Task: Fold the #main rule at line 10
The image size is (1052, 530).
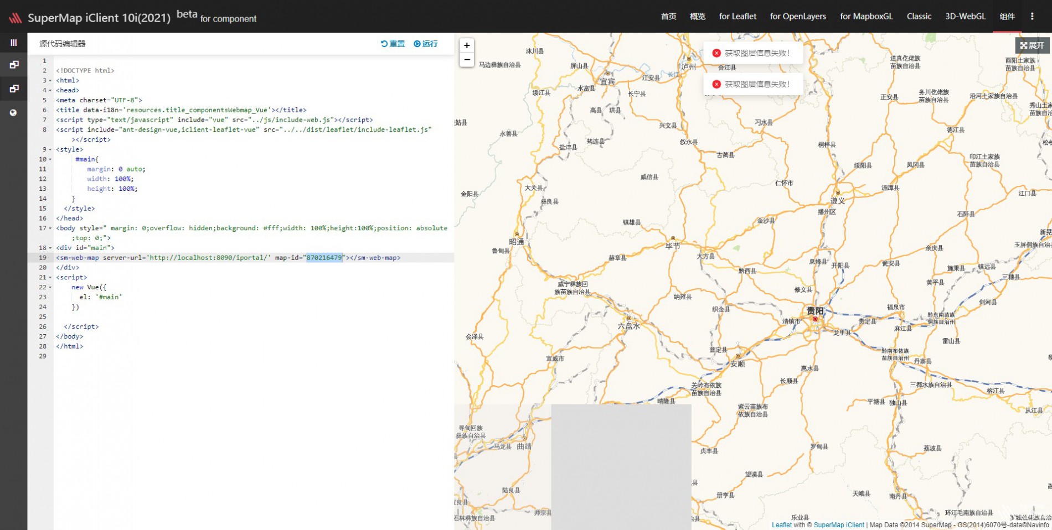Action: (50, 160)
